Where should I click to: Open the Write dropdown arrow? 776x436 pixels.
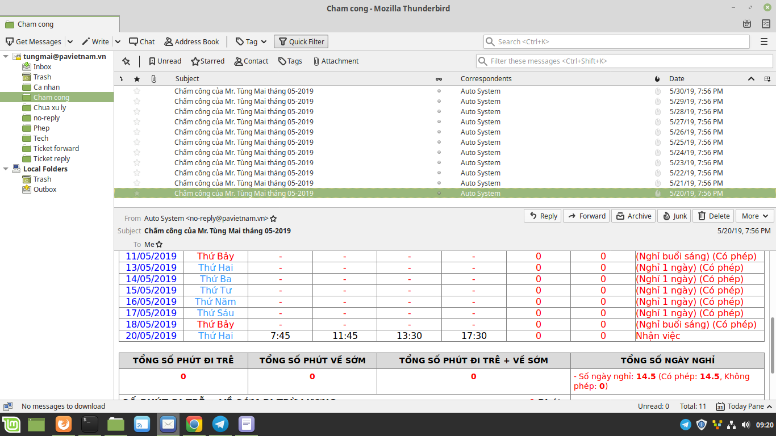point(118,41)
